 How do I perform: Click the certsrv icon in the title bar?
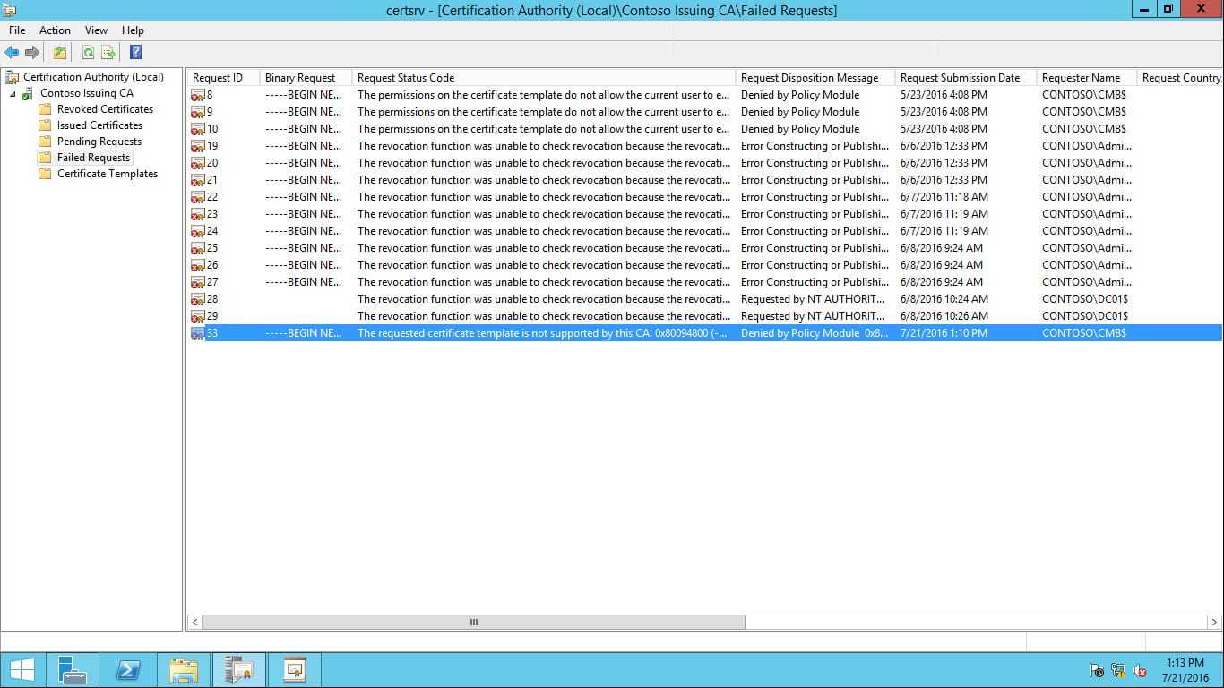click(x=10, y=10)
